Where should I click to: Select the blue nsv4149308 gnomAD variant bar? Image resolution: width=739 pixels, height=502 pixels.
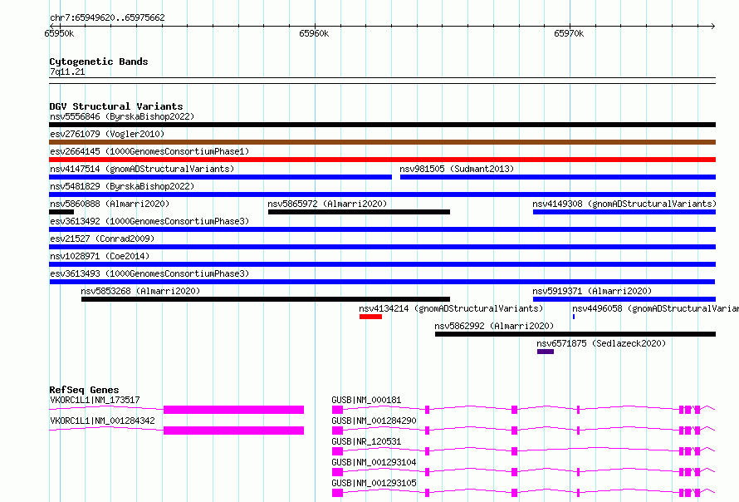[x=624, y=212]
